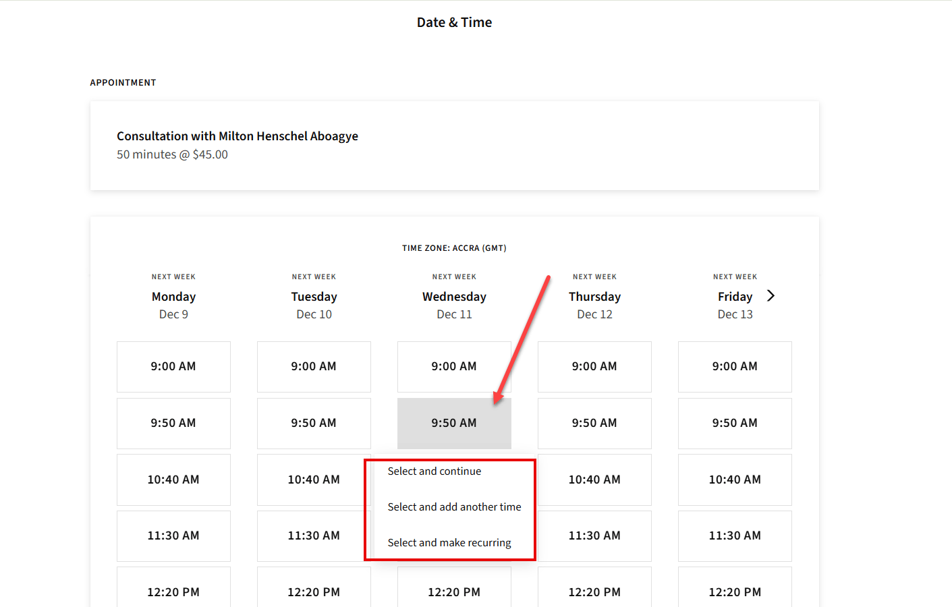The height and width of the screenshot is (607, 952).
Task: Choose "Select and add another time"
Action: pyautogui.click(x=453, y=507)
